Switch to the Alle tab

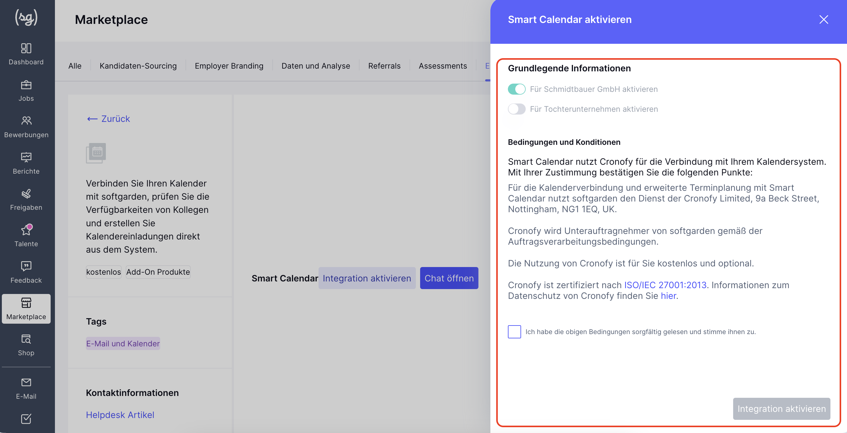click(75, 66)
